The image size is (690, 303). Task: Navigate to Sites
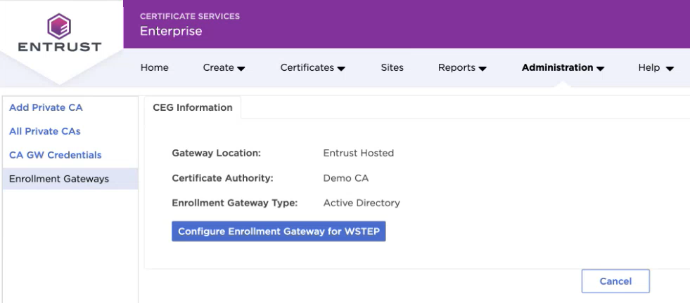pyautogui.click(x=392, y=68)
